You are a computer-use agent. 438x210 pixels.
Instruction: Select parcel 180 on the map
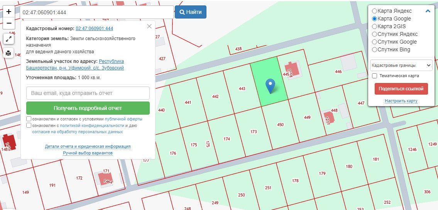[x=349, y=166]
